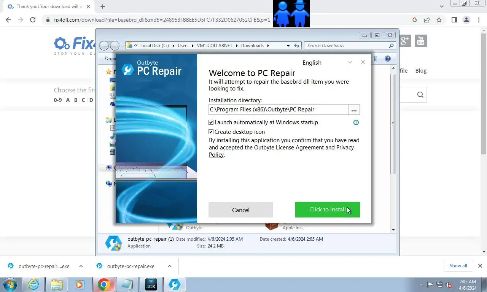Open options for second outbyte-pc-repair.exe download
Viewport: 487px width, 292px height.
click(x=170, y=266)
